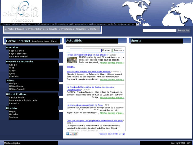Open the Prestations | Services menu
193x145 pixels.
pyautogui.click(x=72, y=29)
